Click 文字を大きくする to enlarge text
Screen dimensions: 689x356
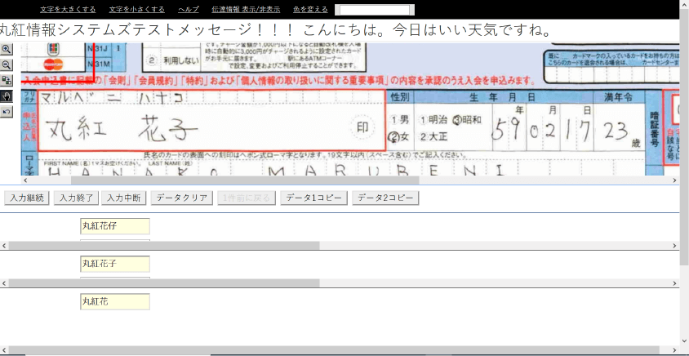68,9
